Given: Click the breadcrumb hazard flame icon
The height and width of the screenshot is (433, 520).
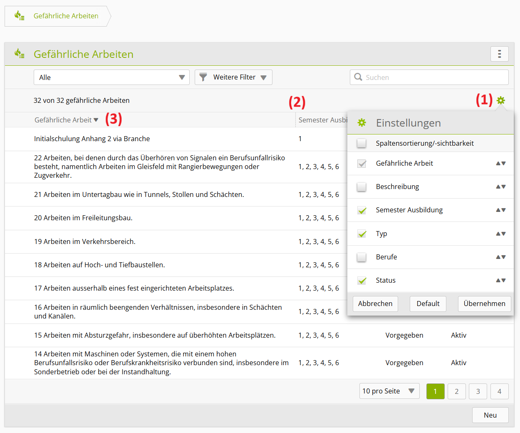Looking at the screenshot, I should pos(19,16).
